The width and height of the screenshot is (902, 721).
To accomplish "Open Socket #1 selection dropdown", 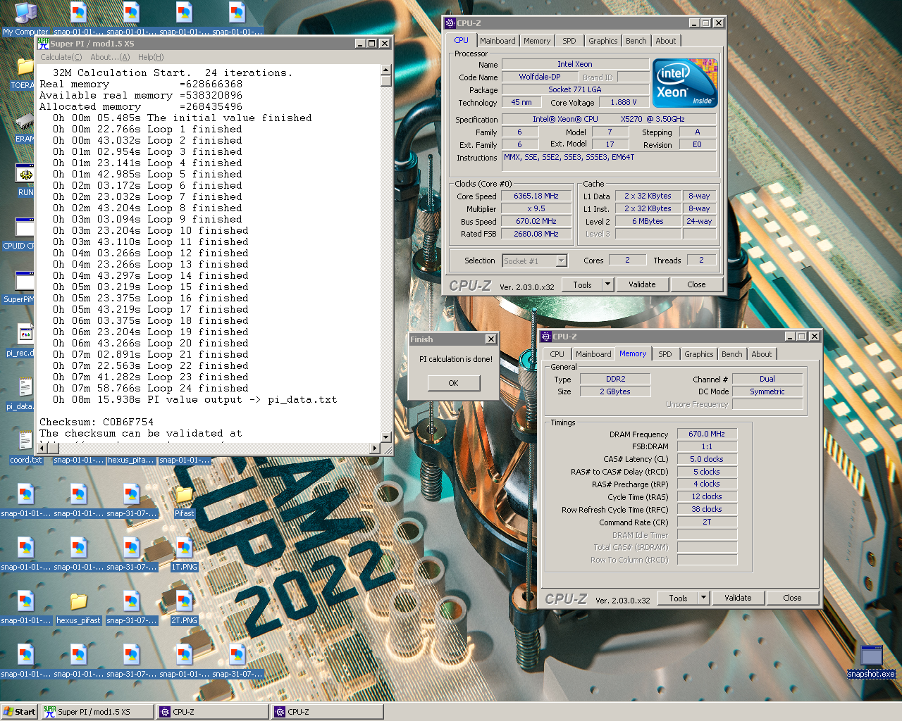I will click(x=562, y=261).
